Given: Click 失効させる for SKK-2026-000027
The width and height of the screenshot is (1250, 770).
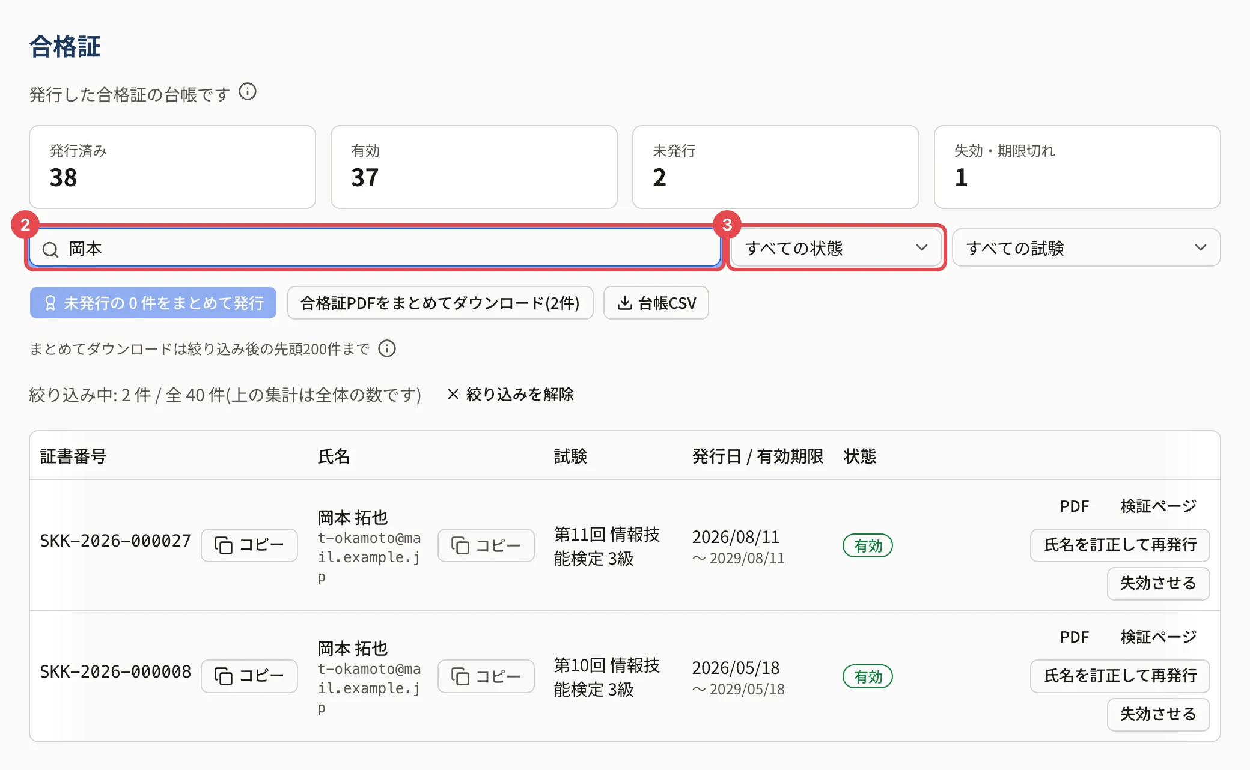Looking at the screenshot, I should click(1158, 583).
